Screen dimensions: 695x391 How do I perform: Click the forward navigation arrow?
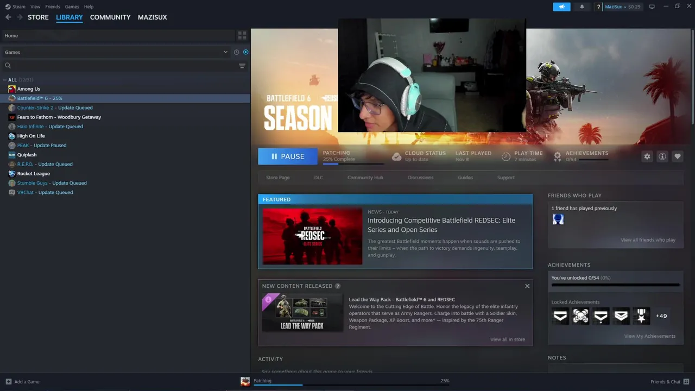tap(20, 17)
